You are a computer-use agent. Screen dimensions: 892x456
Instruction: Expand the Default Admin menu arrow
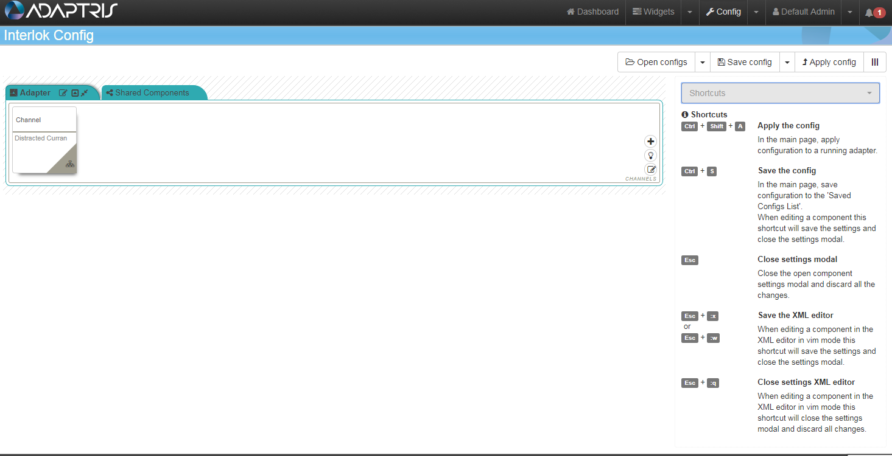tap(849, 12)
